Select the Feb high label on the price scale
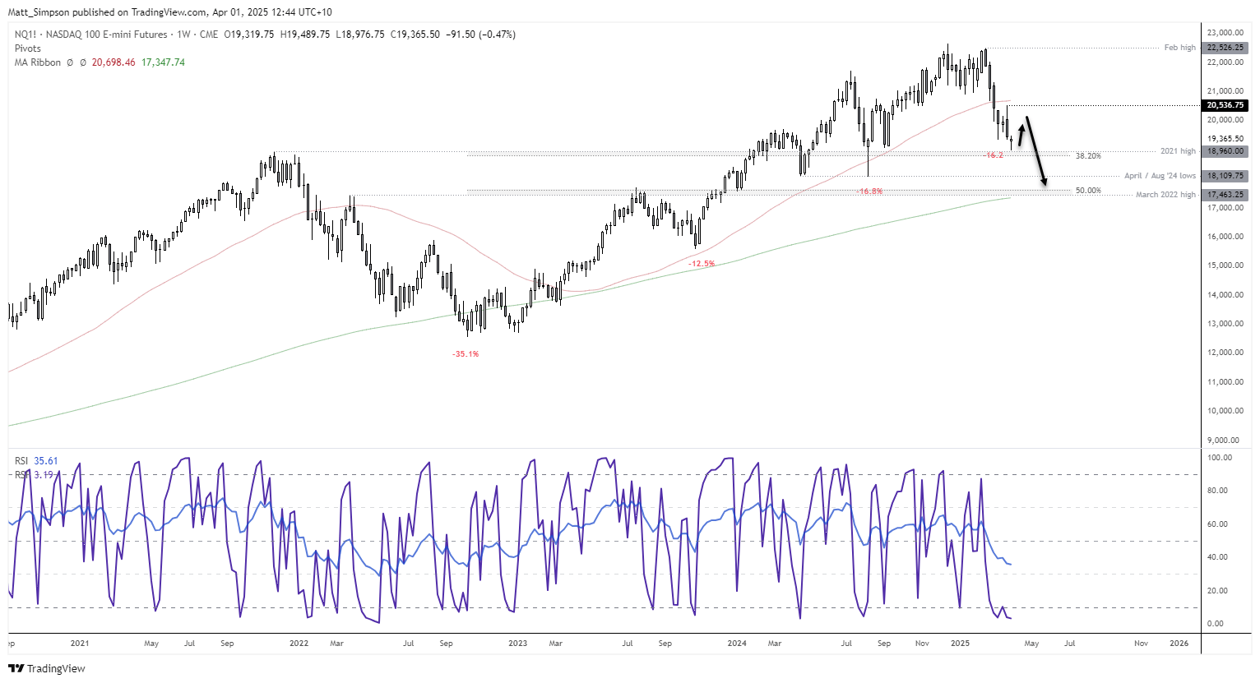This screenshot has height=683, width=1260. pos(1182,47)
